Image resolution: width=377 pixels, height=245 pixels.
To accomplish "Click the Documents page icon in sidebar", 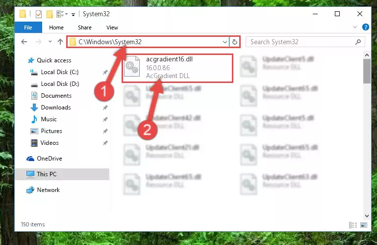I will 34,96.
